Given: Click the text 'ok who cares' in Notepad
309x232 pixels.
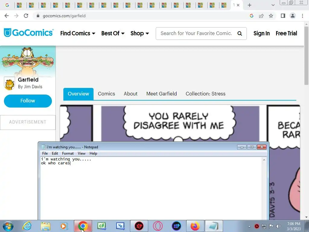Looking at the screenshot, I should pyautogui.click(x=56, y=163).
